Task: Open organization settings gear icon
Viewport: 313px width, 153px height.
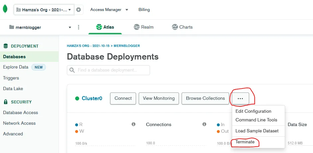Action: (x=78, y=10)
